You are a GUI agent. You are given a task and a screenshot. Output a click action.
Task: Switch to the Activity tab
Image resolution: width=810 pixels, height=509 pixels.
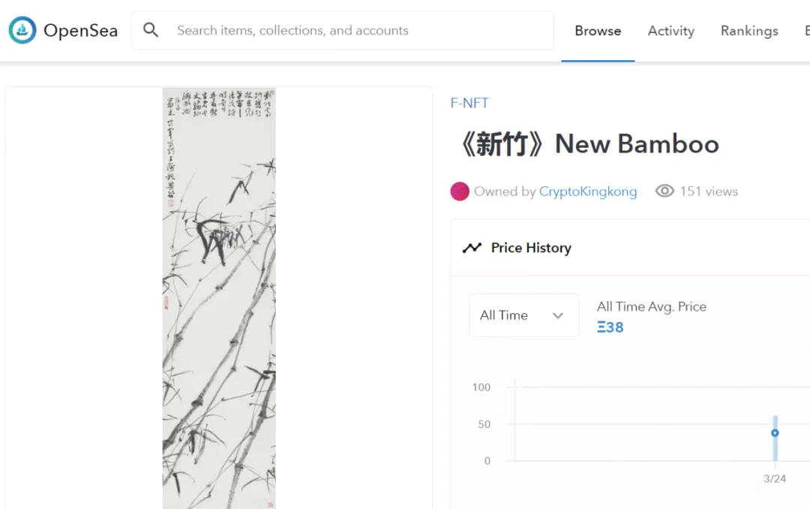tap(670, 31)
